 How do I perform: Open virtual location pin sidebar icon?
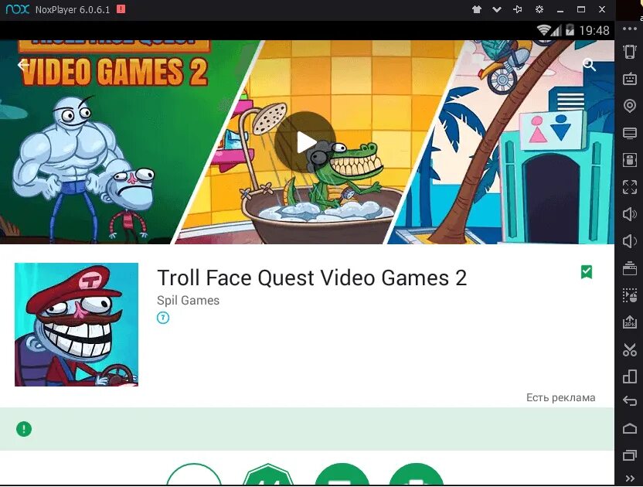pyautogui.click(x=629, y=106)
